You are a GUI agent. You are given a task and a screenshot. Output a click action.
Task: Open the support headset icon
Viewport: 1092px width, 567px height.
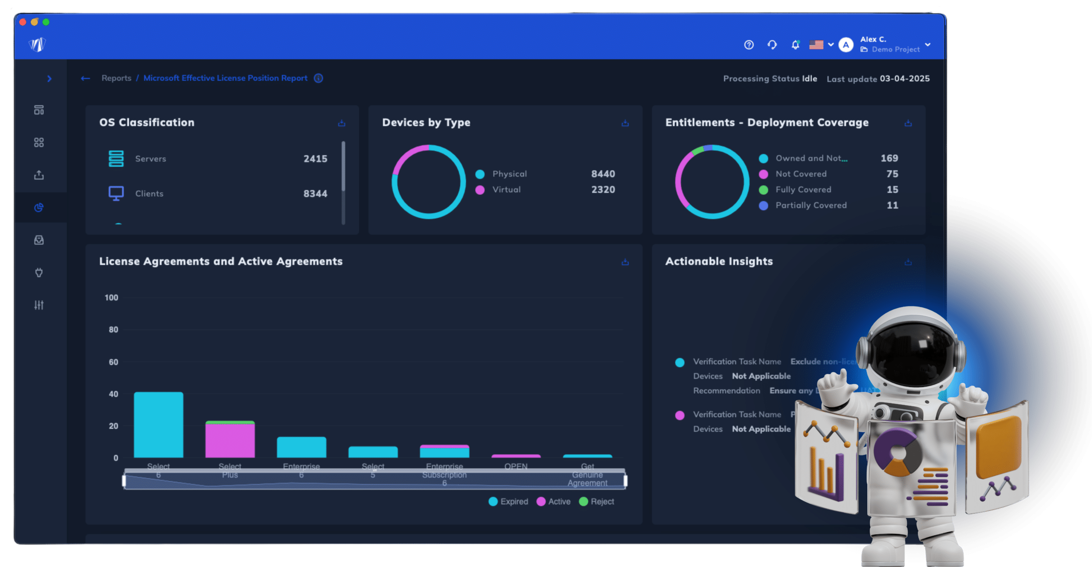[x=772, y=45]
